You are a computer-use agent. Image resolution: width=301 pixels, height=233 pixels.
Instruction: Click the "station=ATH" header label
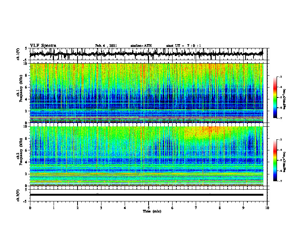point(141,46)
